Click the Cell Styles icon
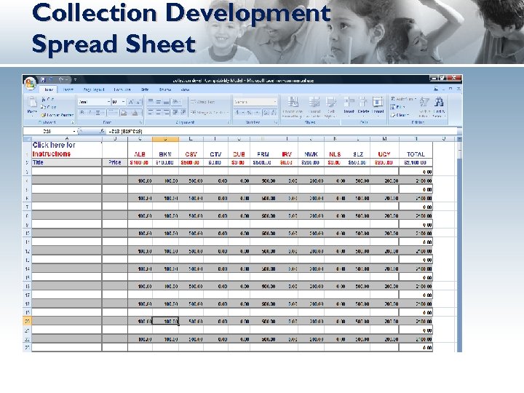The height and width of the screenshot is (393, 524). (x=331, y=102)
